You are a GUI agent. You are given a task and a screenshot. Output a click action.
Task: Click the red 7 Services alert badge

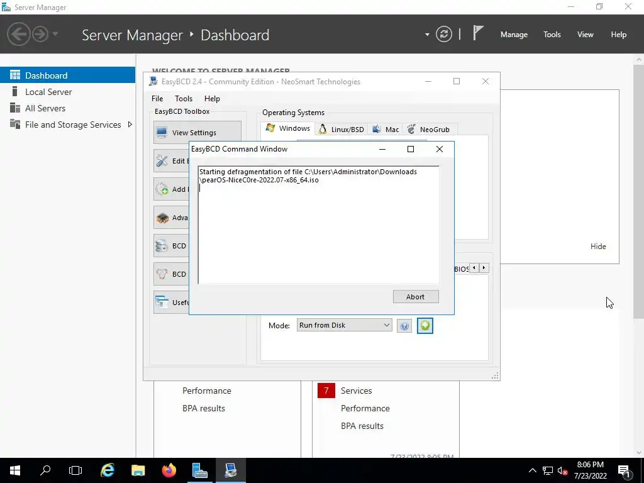[x=326, y=391]
